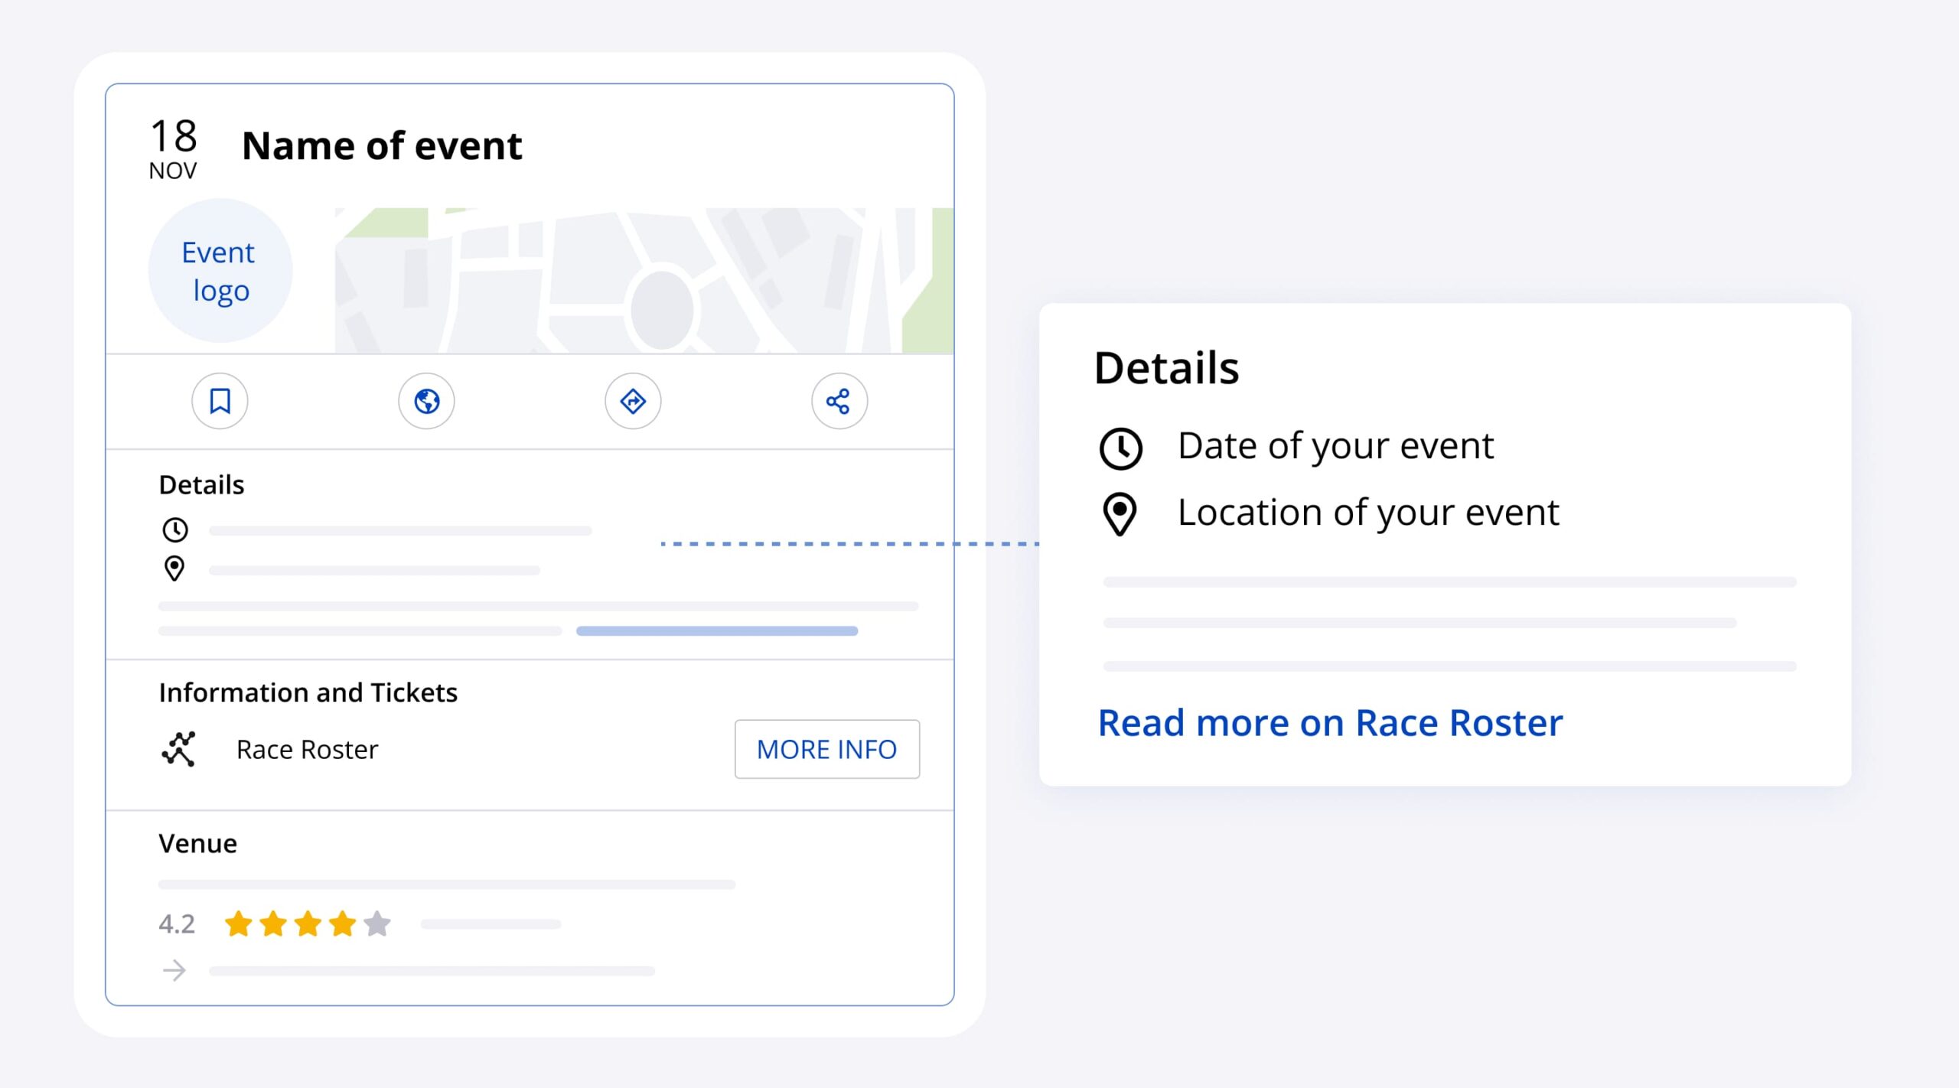Click the clock icon in the event card Details
Image resolution: width=1959 pixels, height=1088 pixels.
click(175, 529)
